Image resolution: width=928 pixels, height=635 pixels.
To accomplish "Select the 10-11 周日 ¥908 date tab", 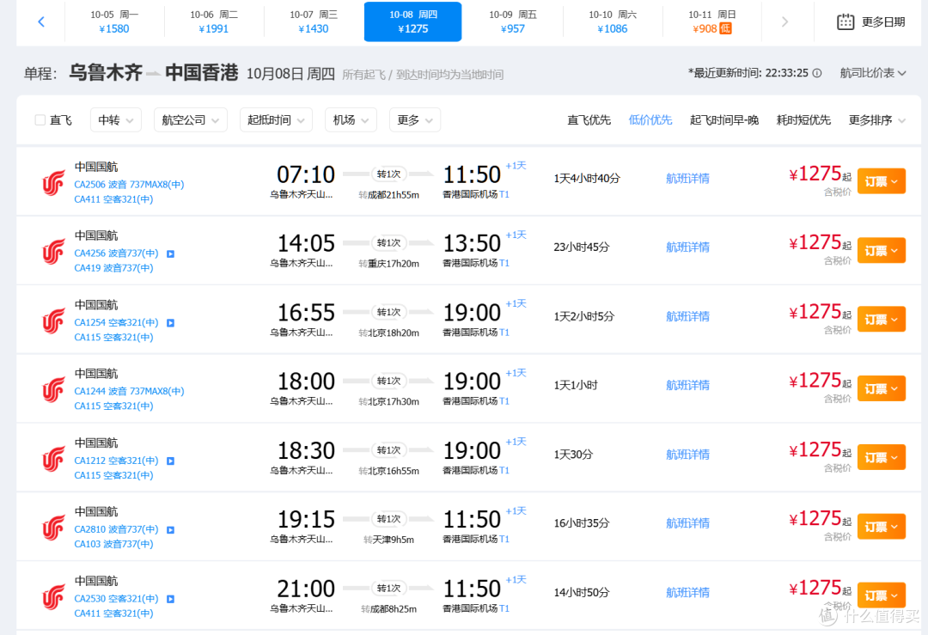I will [x=712, y=21].
